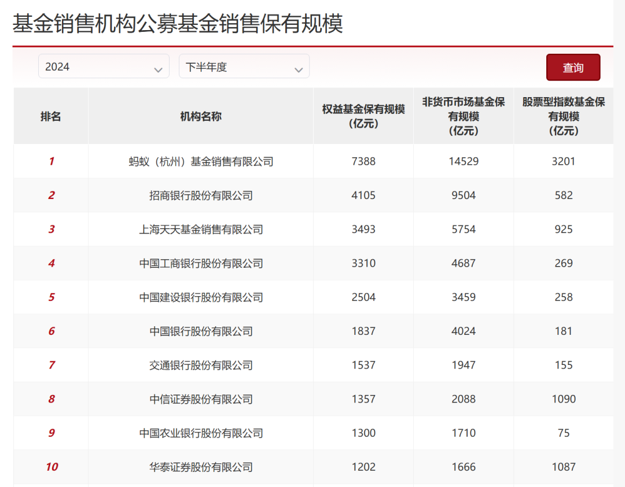Screen dimensions: 625x487
Task: Select the 股票型指数基金保有规模 column header
Action: 564,116
